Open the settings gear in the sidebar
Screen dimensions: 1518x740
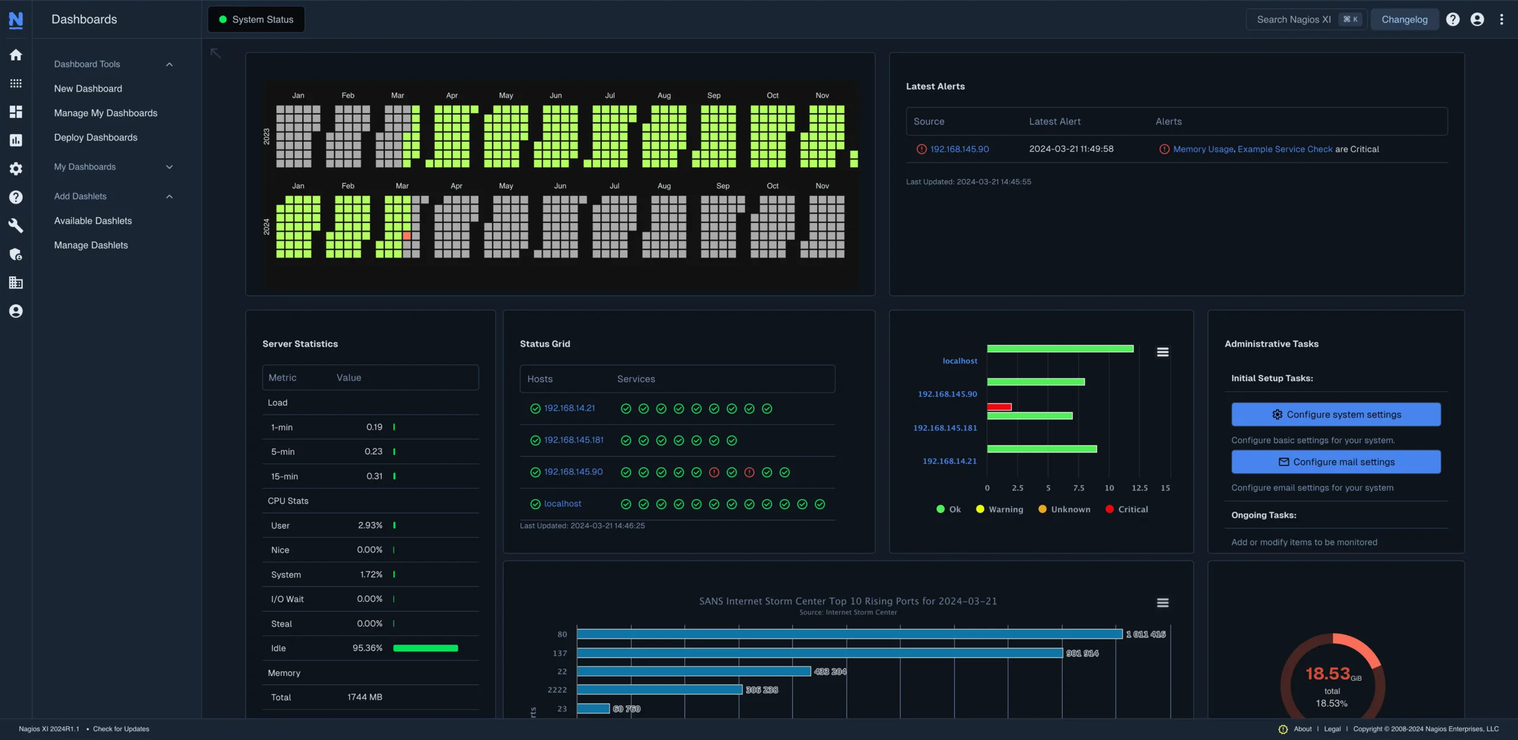15,169
